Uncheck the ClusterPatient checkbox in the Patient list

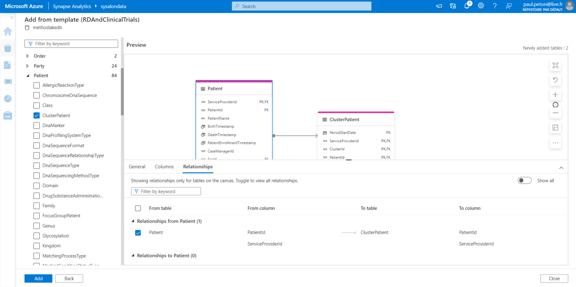[x=36, y=115]
